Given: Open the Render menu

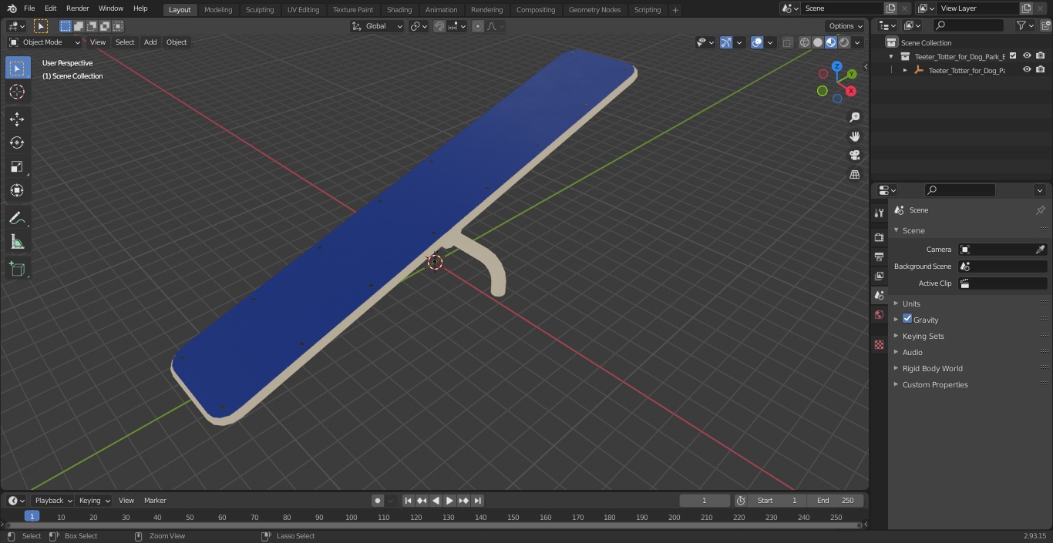Looking at the screenshot, I should (x=77, y=8).
